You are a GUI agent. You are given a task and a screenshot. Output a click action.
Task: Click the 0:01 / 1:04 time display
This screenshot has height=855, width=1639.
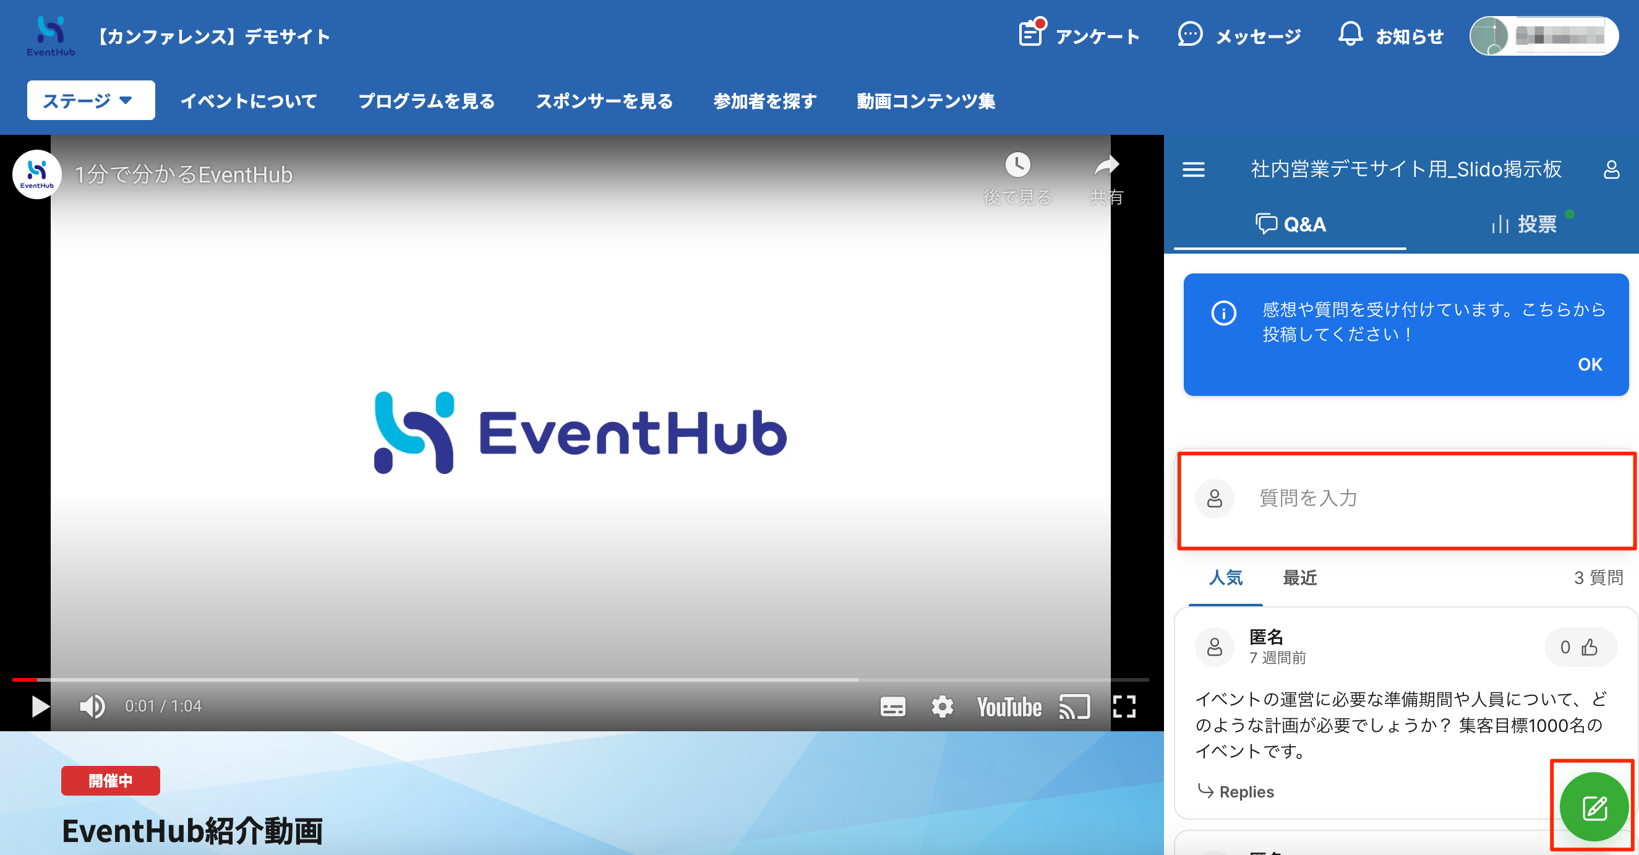click(x=163, y=706)
